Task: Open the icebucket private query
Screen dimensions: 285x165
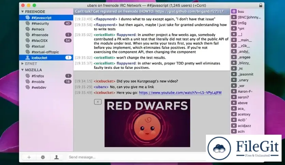Action: click(46, 58)
